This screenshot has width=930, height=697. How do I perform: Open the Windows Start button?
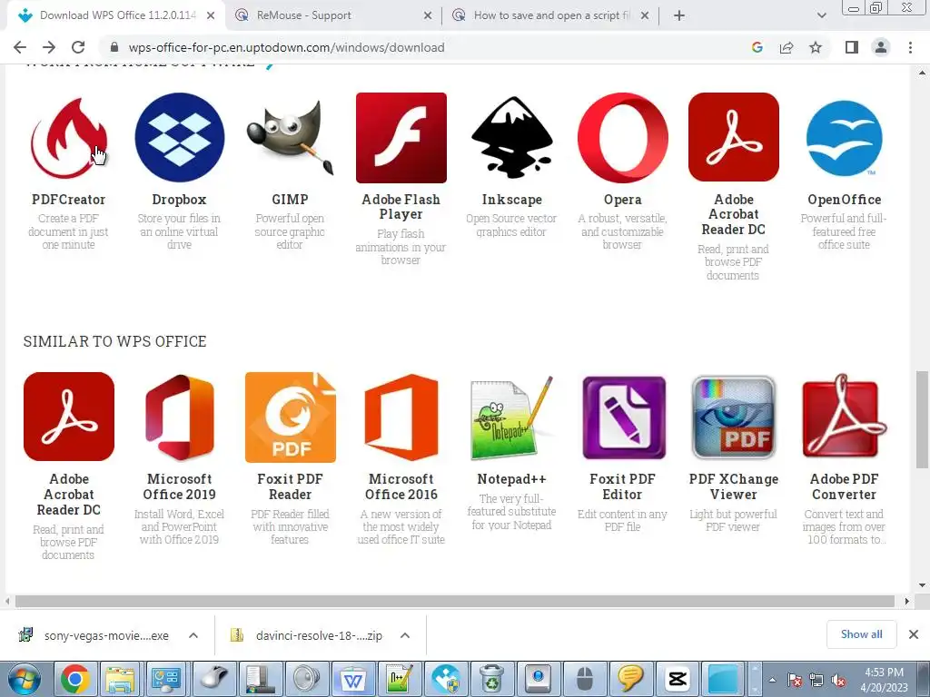tap(24, 679)
